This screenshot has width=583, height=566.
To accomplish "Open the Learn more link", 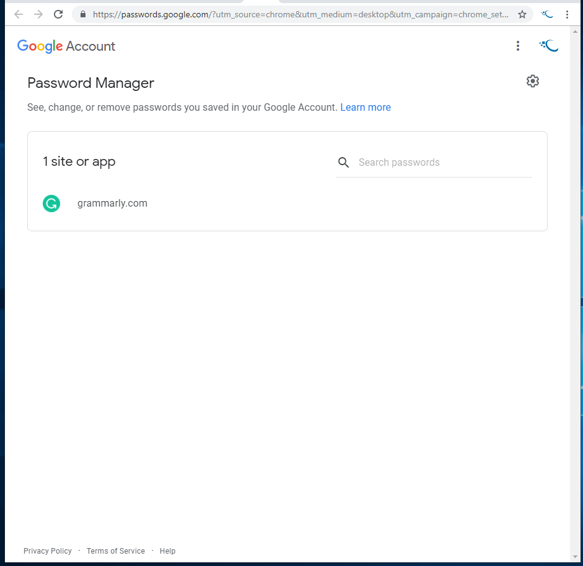I will 366,107.
